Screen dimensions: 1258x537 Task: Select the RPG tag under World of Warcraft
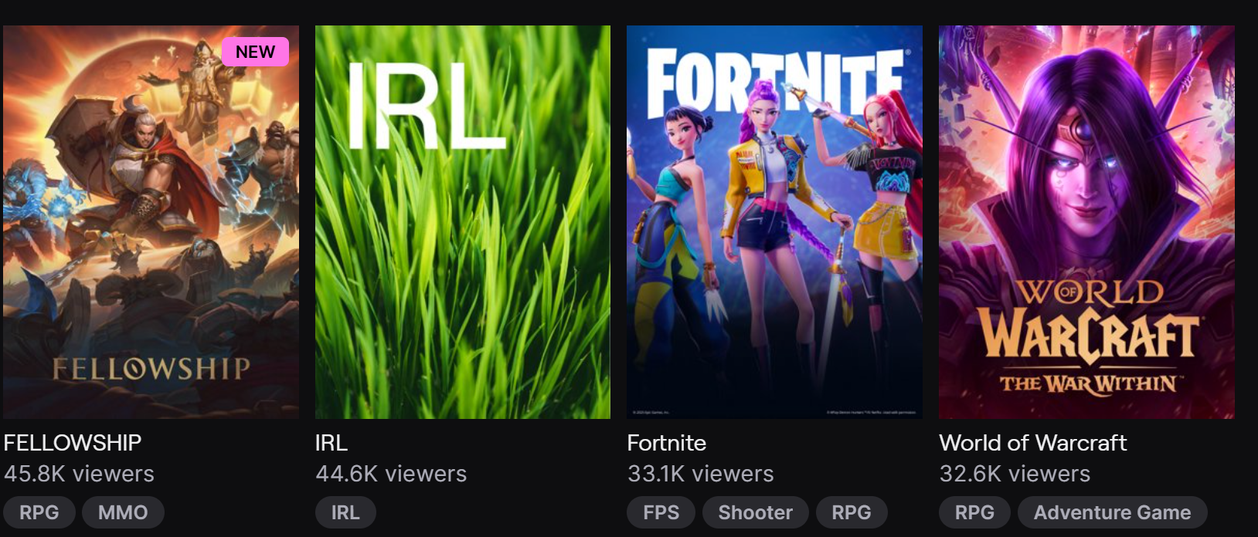975,512
